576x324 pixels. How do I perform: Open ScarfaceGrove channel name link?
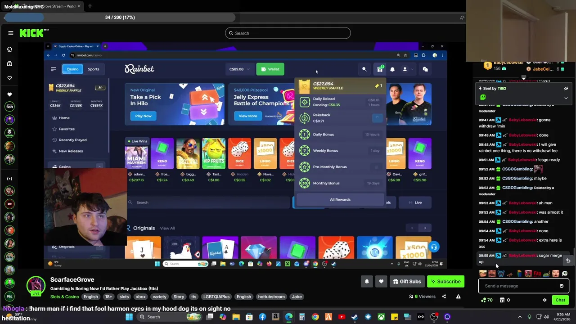(72, 279)
